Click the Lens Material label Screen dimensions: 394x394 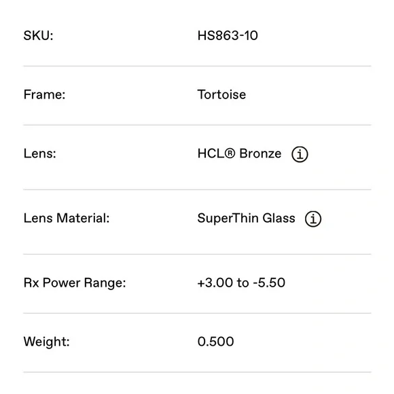point(67,218)
